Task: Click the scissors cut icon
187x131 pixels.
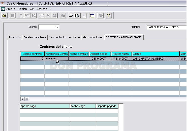Action: click(x=21, y=16)
